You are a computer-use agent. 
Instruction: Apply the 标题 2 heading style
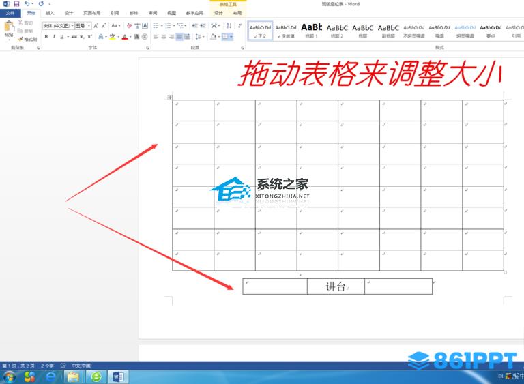click(x=337, y=31)
